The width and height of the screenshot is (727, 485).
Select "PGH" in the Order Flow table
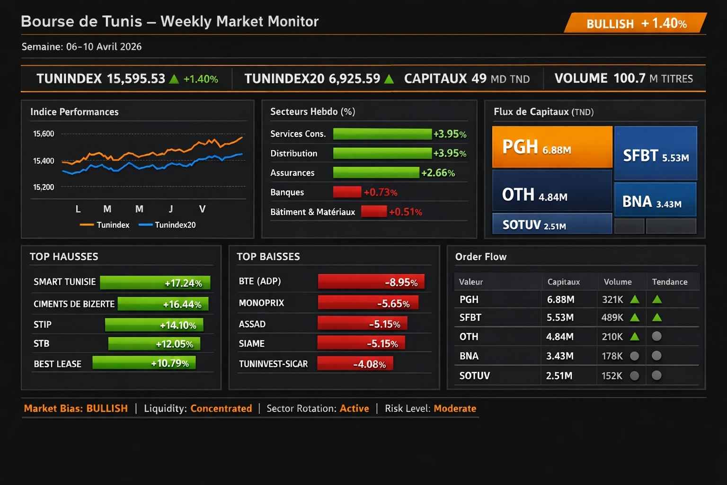tap(469, 299)
